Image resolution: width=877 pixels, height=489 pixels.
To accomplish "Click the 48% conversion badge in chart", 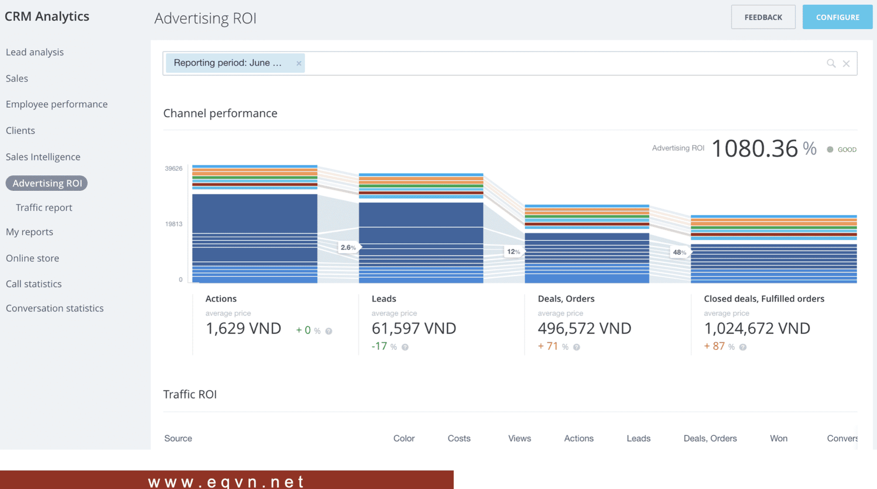I will [679, 252].
